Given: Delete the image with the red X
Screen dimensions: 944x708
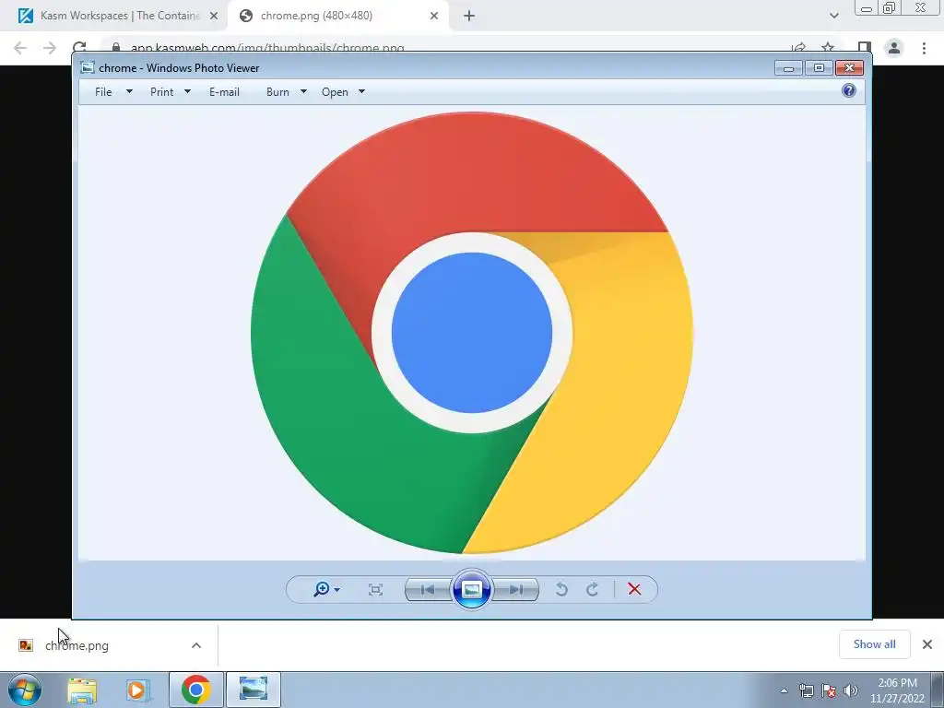Looking at the screenshot, I should (634, 589).
